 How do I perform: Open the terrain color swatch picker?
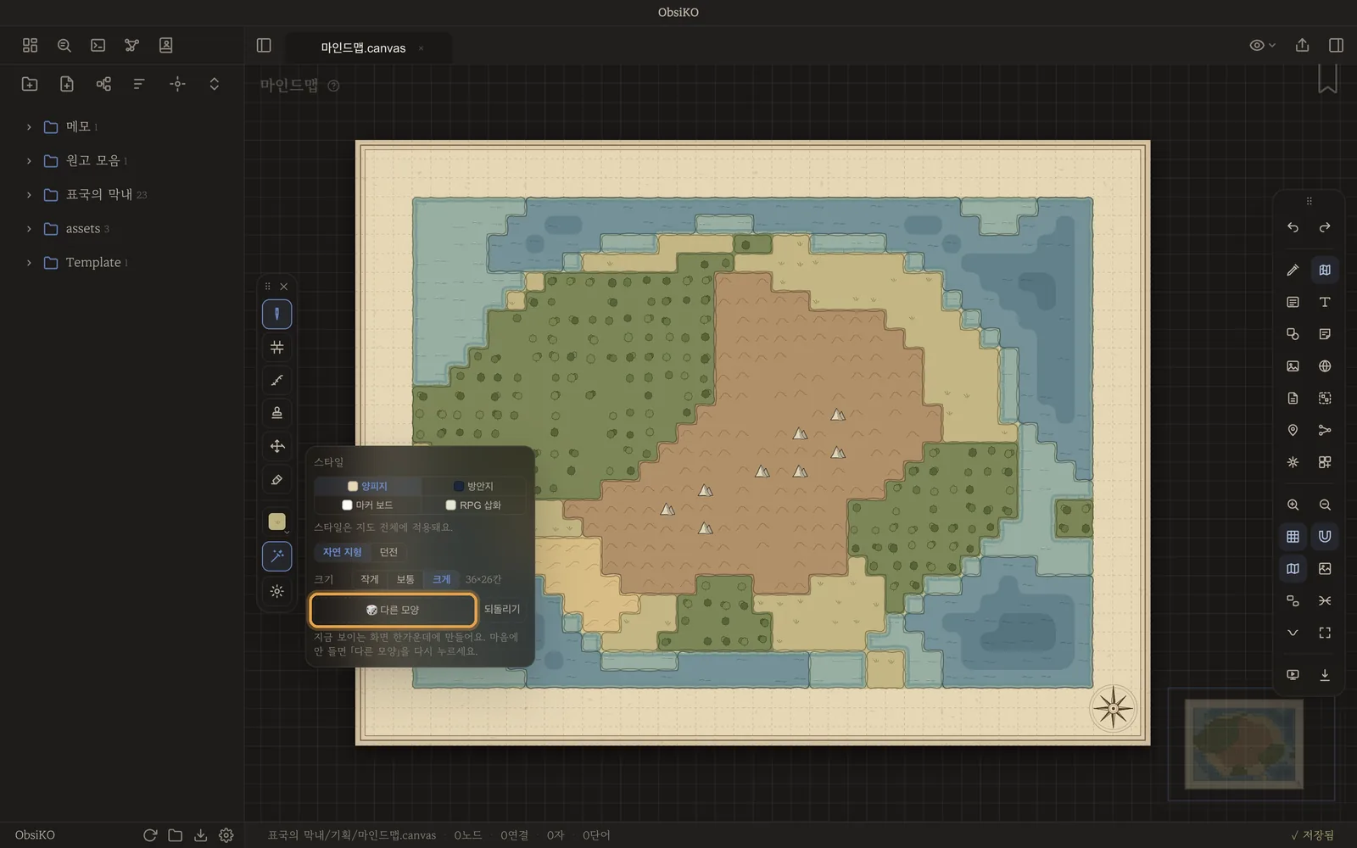(276, 522)
